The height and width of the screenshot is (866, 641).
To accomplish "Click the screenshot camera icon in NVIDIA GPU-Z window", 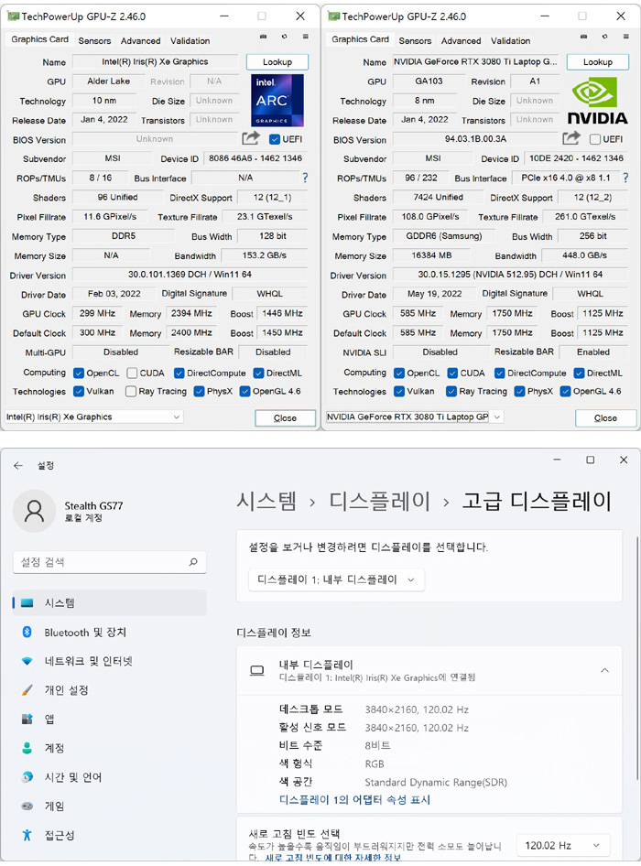I will click(583, 37).
